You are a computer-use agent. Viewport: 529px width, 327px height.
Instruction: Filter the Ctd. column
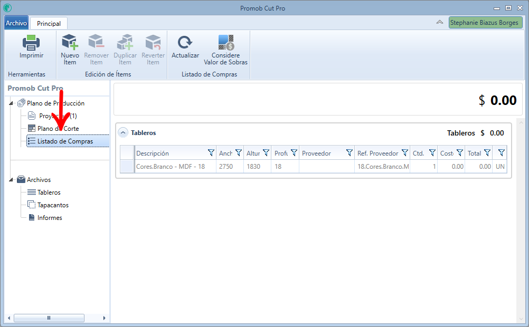[432, 153]
